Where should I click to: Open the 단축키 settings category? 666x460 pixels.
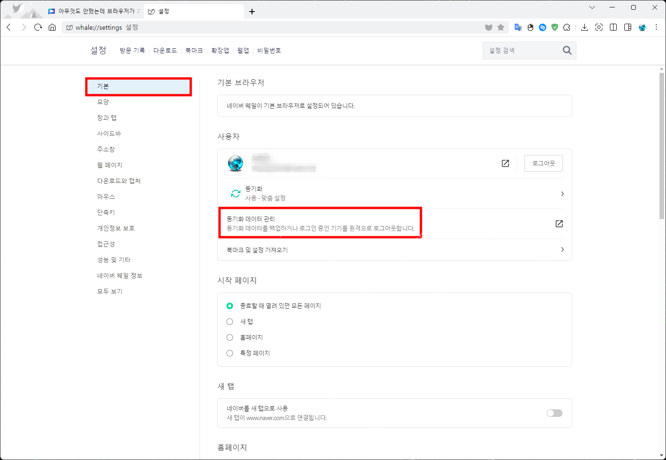(x=106, y=213)
